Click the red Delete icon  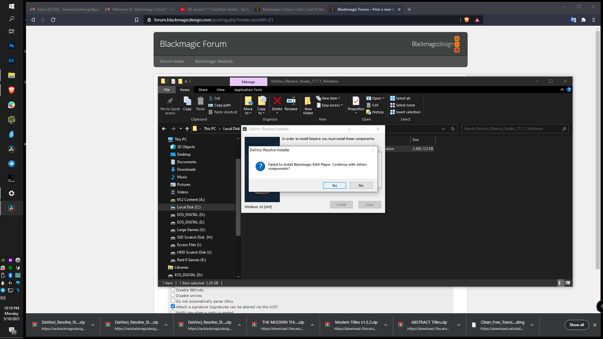[277, 101]
